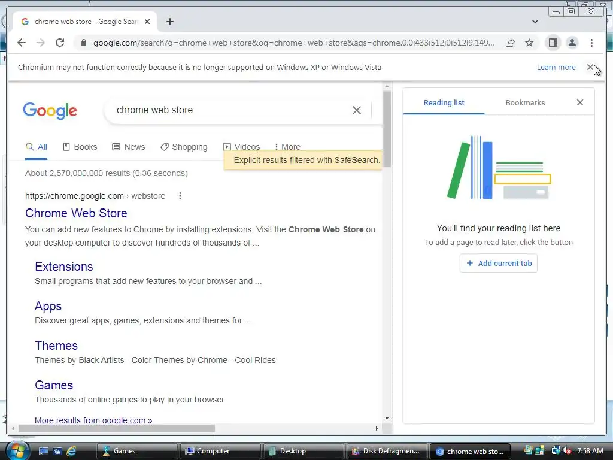Bookmark this page with the star icon
Screen dimensions: 613x460
point(529,43)
